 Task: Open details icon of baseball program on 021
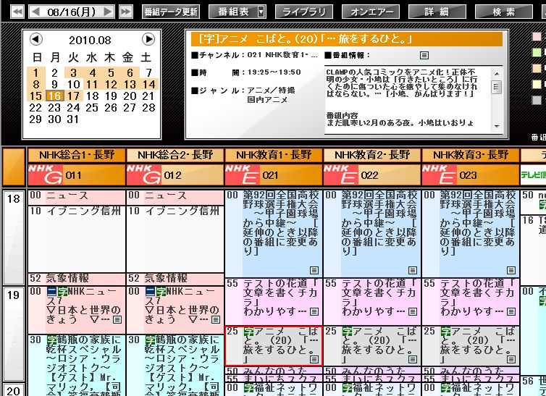coord(314,270)
